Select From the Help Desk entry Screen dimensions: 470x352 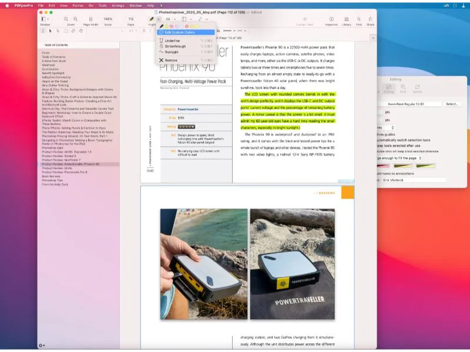[55, 184]
